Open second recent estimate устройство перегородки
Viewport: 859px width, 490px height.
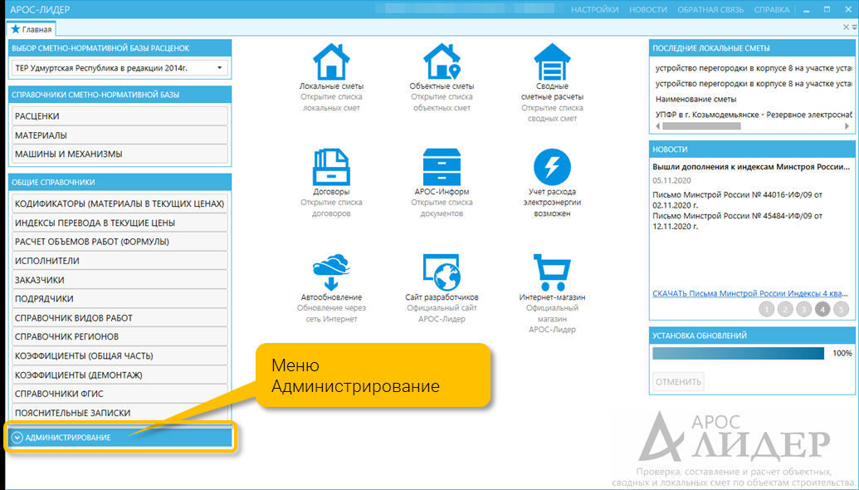pyautogui.click(x=753, y=83)
